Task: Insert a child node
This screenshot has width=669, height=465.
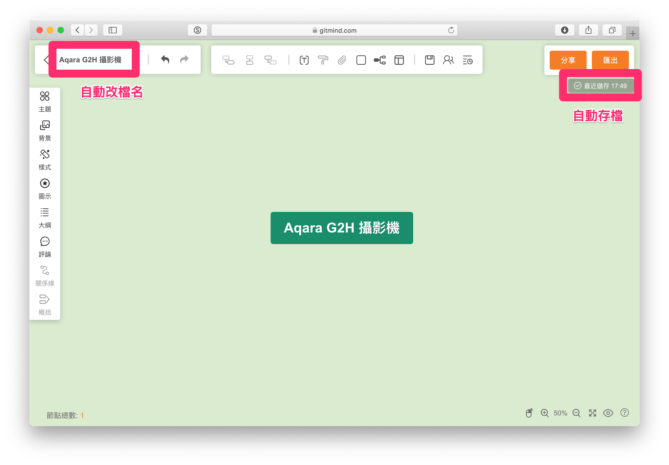Action: click(228, 60)
